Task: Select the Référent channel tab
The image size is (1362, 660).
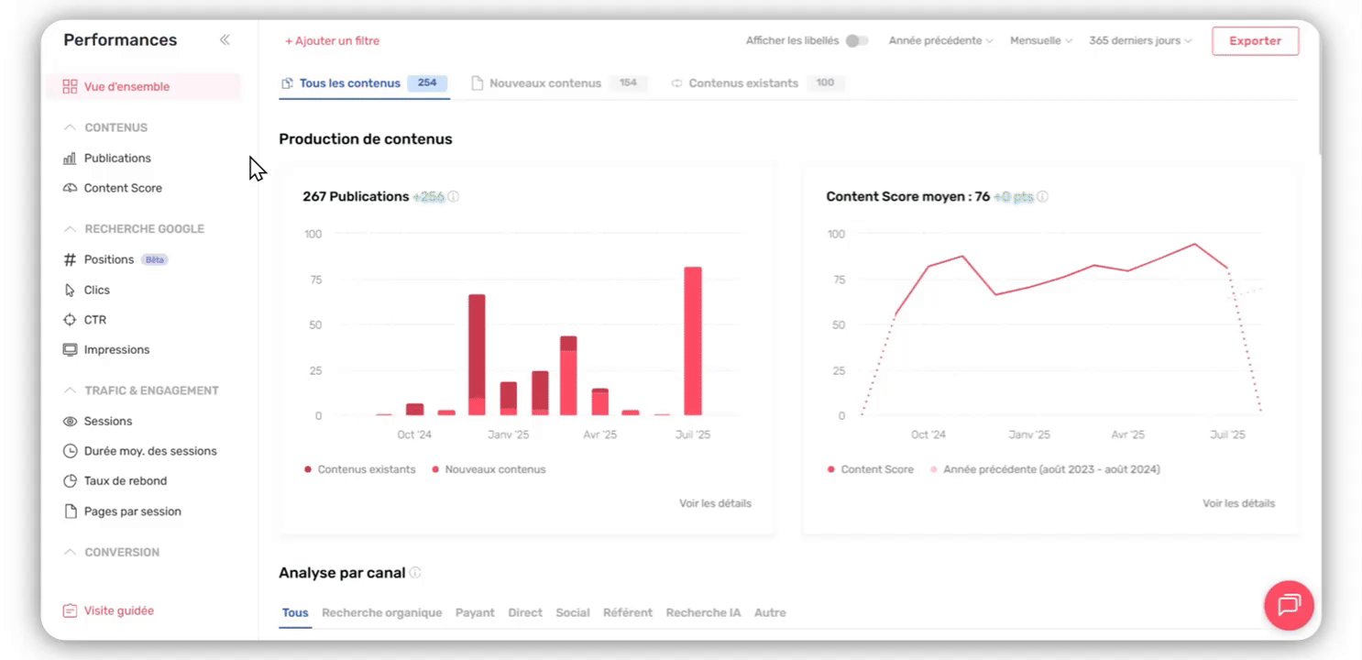Action: point(628,612)
